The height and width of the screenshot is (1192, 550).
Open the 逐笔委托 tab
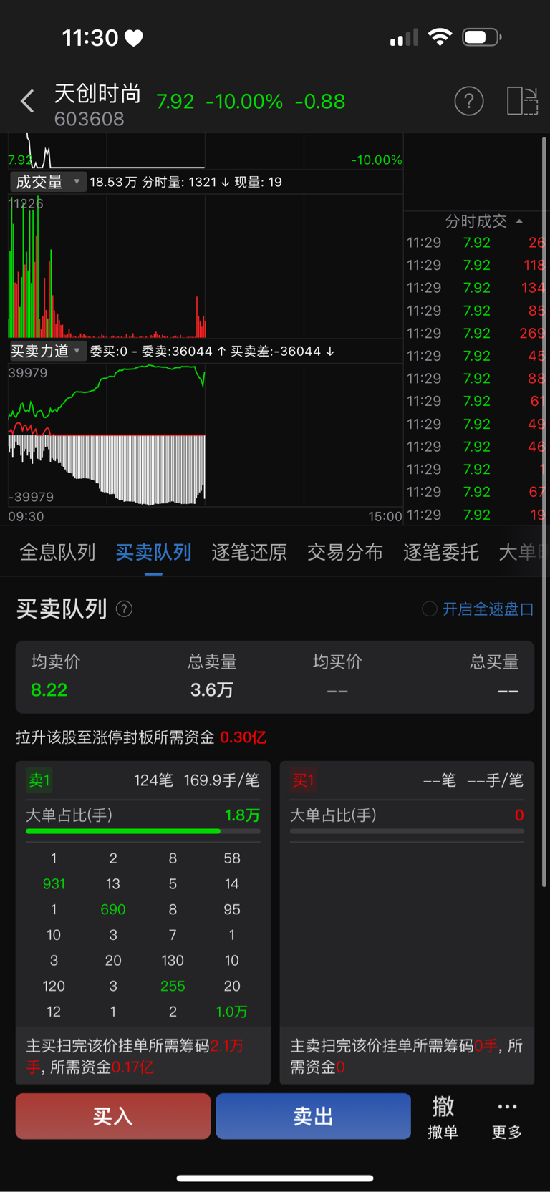point(441,552)
